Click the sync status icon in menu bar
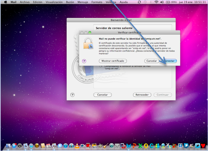The height and width of the screenshot is (151, 208). pyautogui.click(x=139, y=2)
